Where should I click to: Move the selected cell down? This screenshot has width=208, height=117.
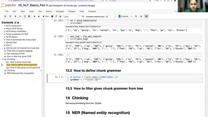click(x=39, y=17)
